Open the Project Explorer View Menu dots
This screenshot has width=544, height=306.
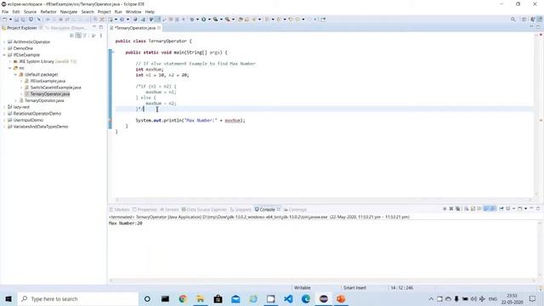pyautogui.click(x=101, y=36)
